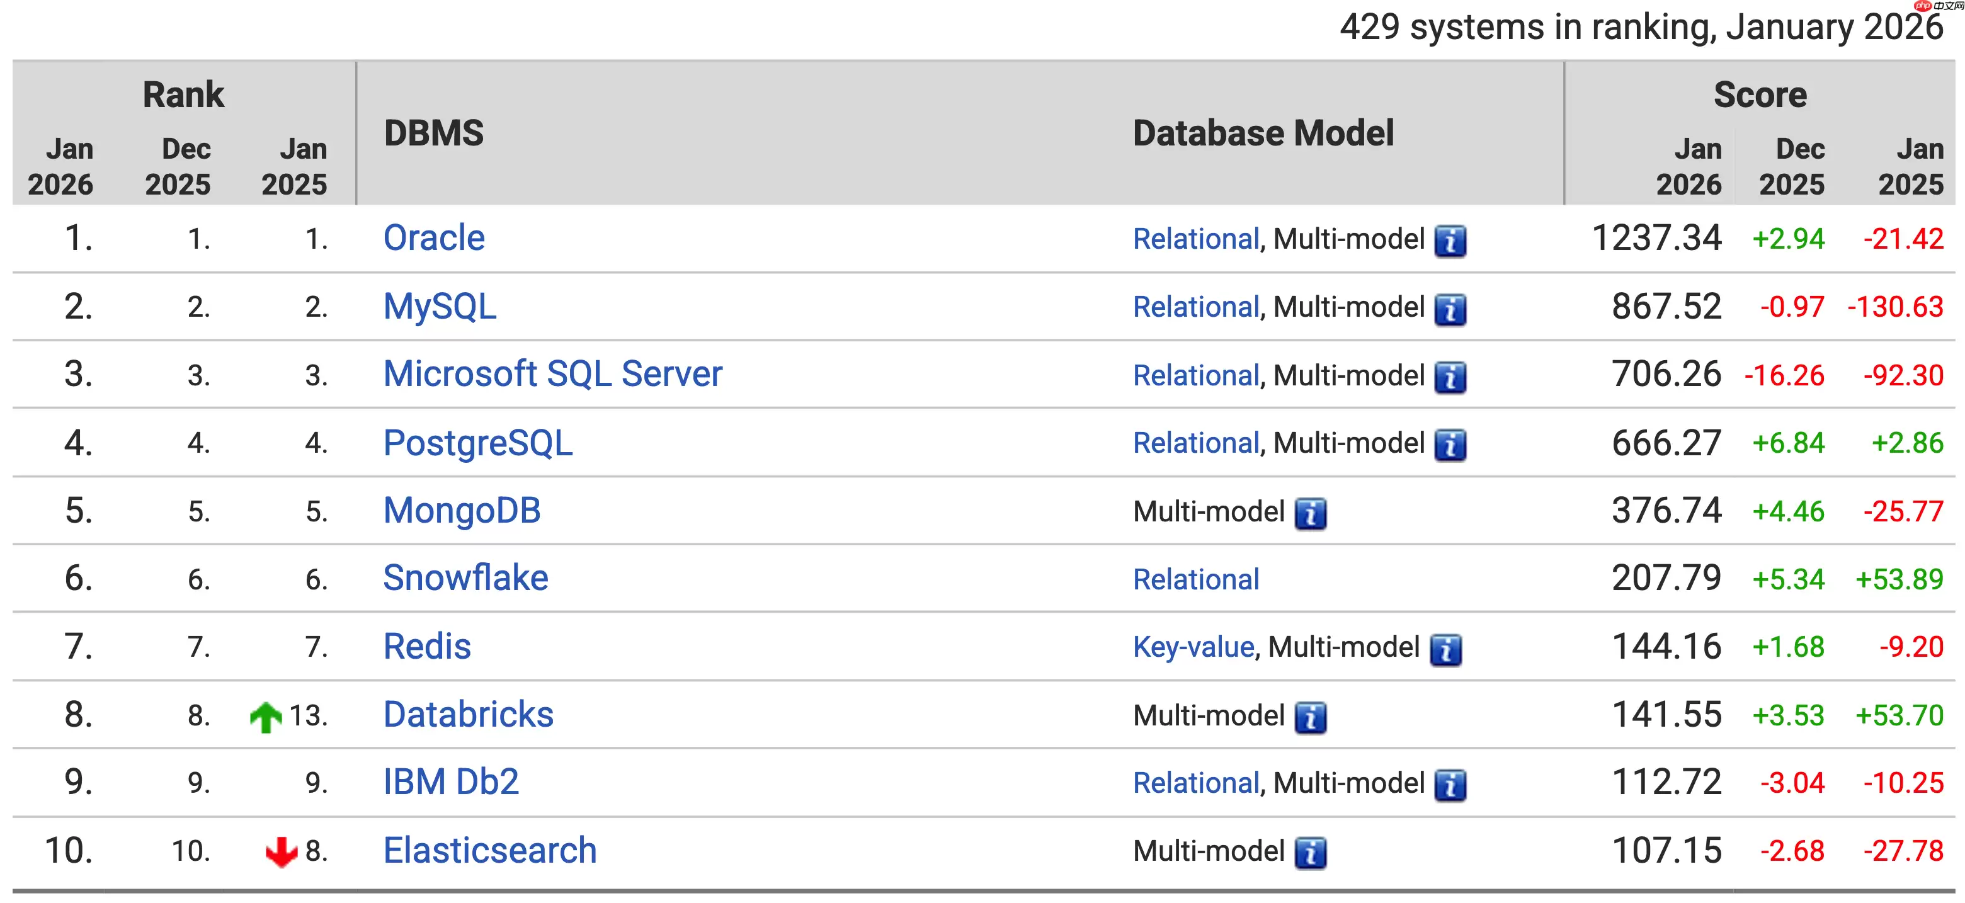Viewport: 1965px width, 903px height.
Task: Open the MySQL link
Action: point(440,307)
